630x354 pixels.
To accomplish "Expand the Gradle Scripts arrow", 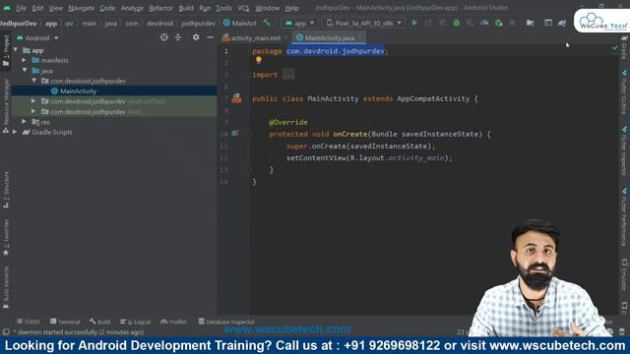I will tap(15, 132).
